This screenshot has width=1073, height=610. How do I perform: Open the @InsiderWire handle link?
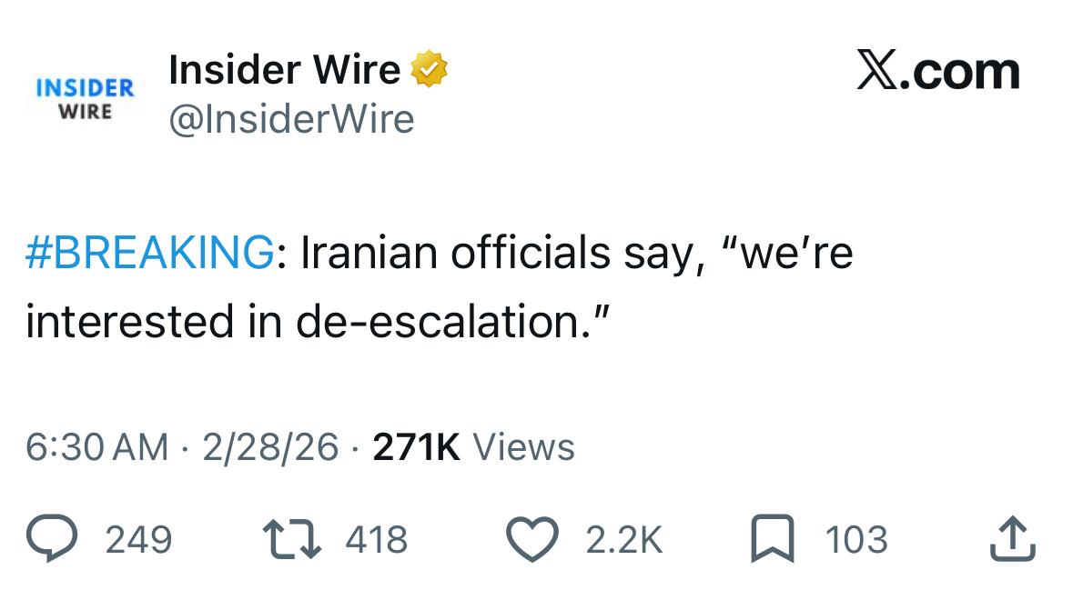(291, 119)
